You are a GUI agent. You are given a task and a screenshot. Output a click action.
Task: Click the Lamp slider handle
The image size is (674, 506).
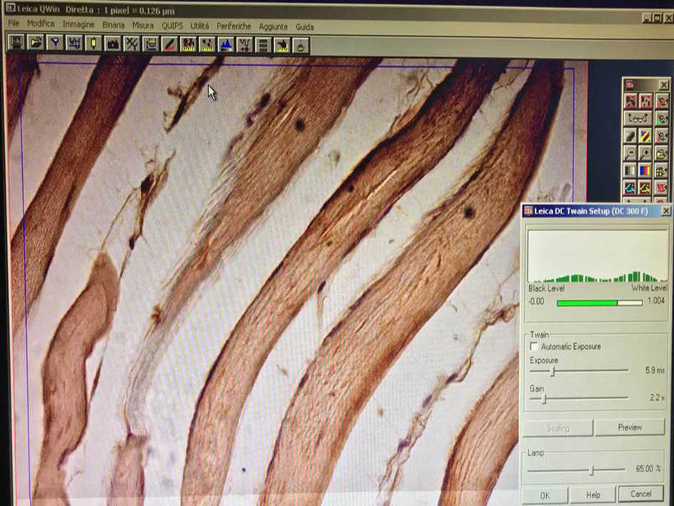click(x=592, y=470)
